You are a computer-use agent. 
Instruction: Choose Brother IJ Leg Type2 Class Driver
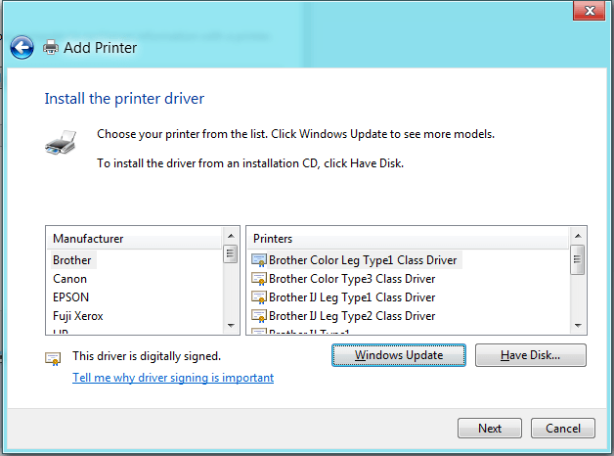tap(352, 316)
